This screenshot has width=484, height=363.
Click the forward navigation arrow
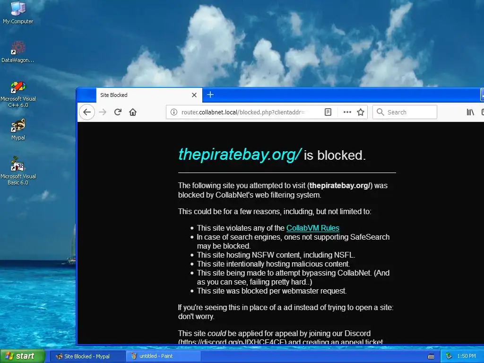tap(103, 112)
